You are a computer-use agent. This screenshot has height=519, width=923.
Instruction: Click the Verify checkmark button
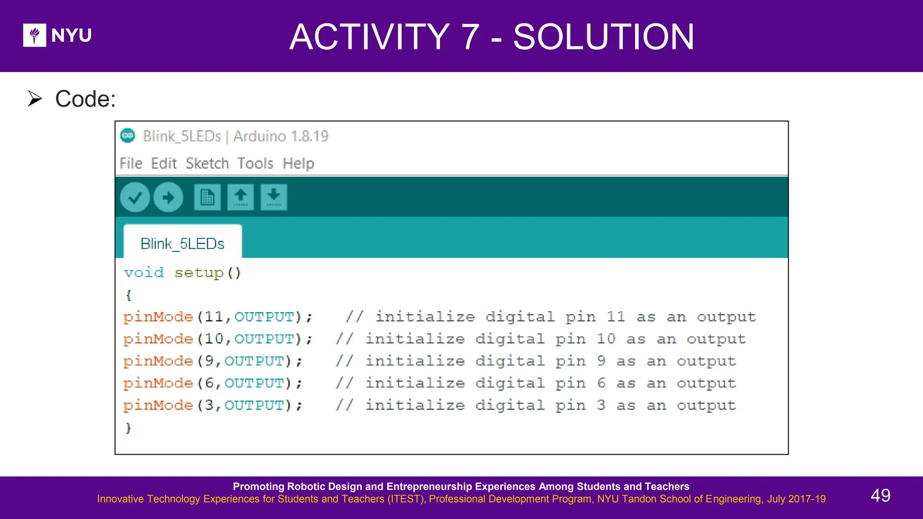pos(135,197)
